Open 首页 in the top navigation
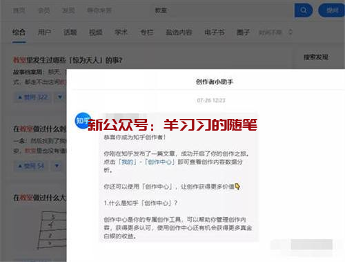The image size is (345, 262). coord(19,10)
